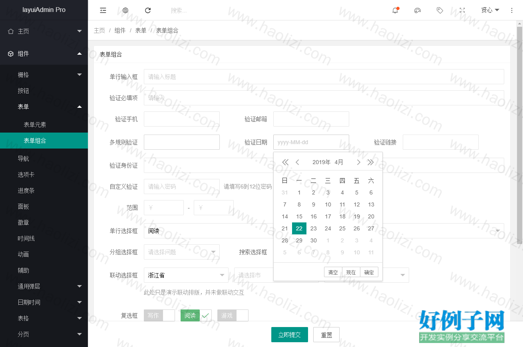The image size is (523, 347).
Task: Open the 贤心 user dropdown
Action: pyautogui.click(x=490, y=10)
